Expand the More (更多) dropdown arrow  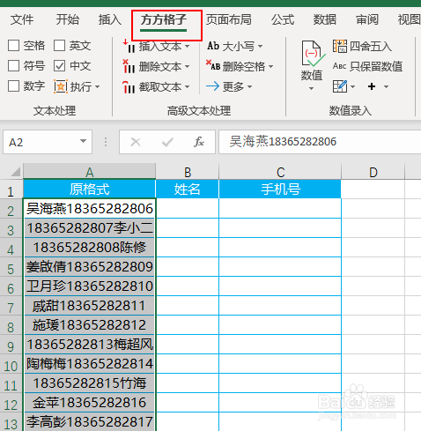point(249,87)
